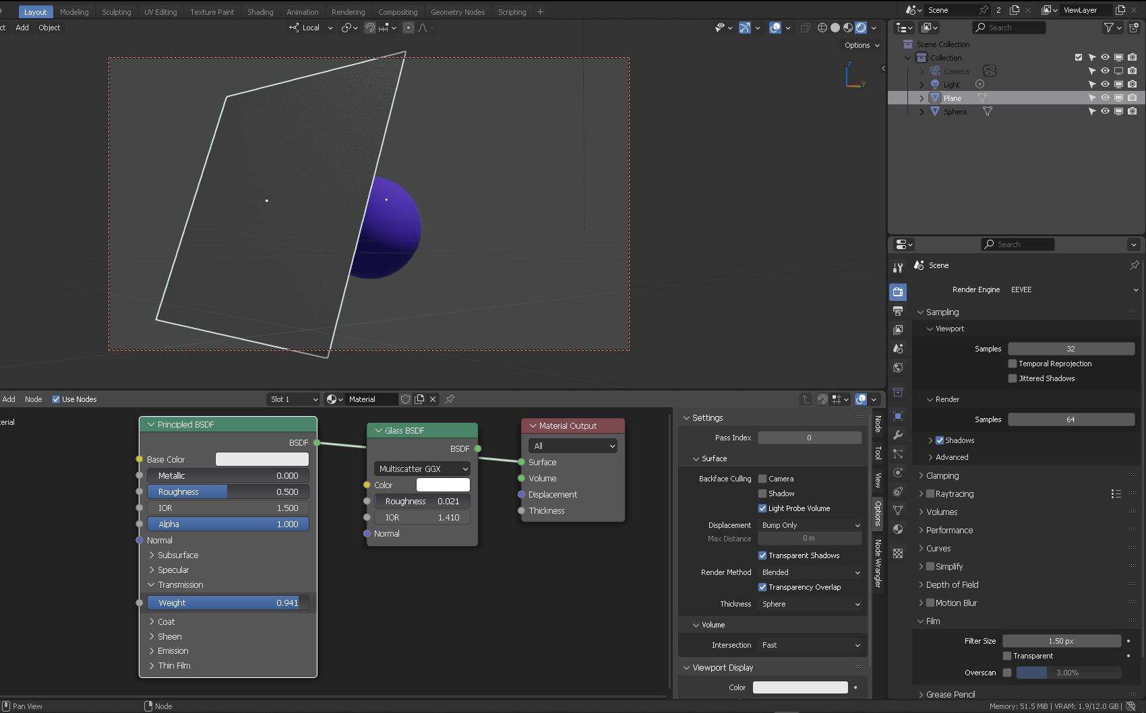Expand the Sphere object in outliner
Image resolution: width=1146 pixels, height=713 pixels.
922,111
